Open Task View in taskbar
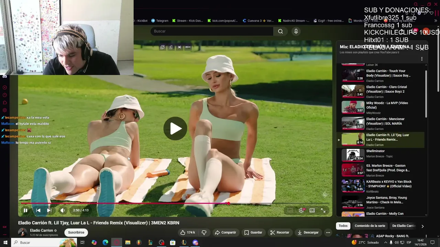This screenshot has height=247, width=440. (82, 243)
